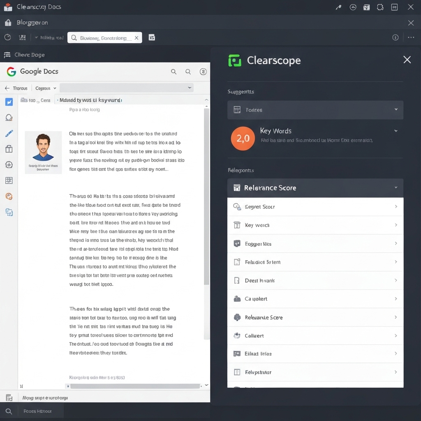This screenshot has height=421, width=421.
Task: Click the calendar icon beside the search box
Action: (x=152, y=37)
